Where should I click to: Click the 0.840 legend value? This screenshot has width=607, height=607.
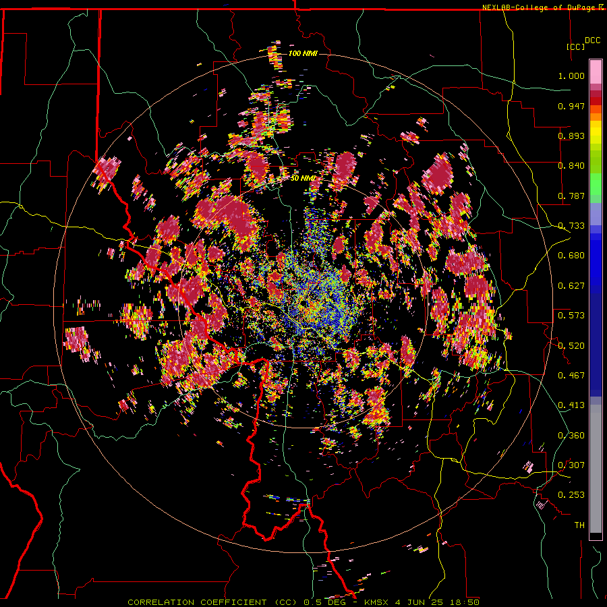pyautogui.click(x=571, y=166)
